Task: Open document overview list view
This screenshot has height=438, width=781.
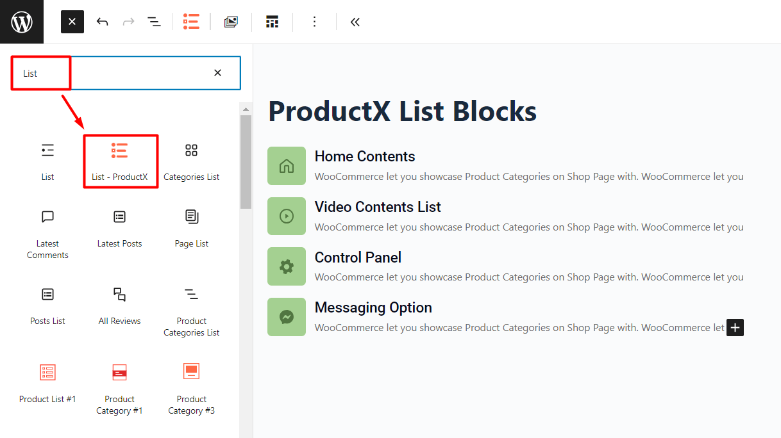Action: [x=155, y=22]
